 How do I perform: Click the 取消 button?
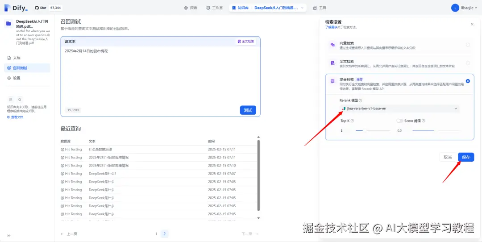pyautogui.click(x=448, y=157)
